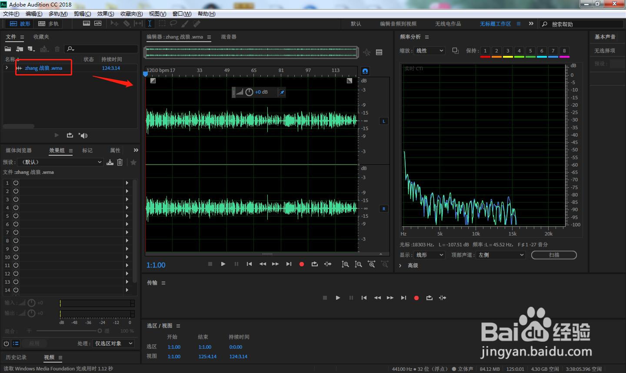Switch to Waveform (波形) editor view

[x=20, y=24]
